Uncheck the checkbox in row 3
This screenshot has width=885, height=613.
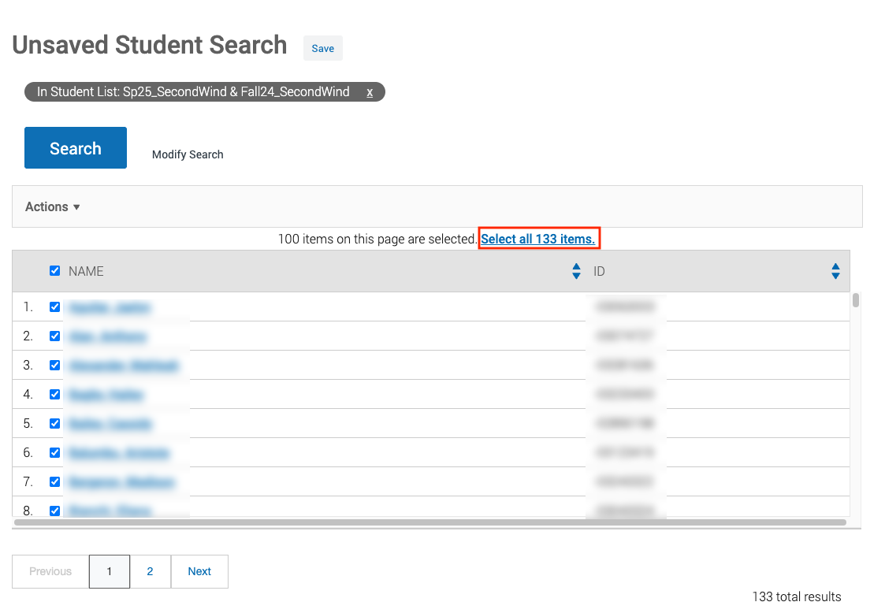54,366
